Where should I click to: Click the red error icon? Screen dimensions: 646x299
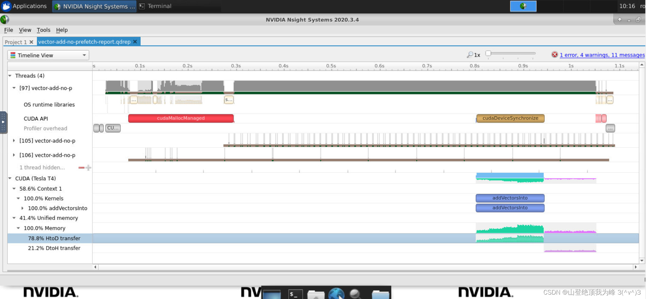click(x=555, y=55)
